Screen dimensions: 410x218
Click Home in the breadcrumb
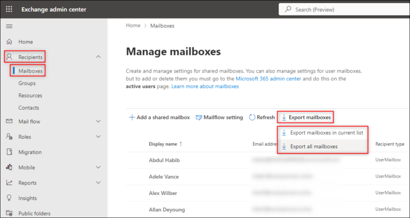(133, 26)
